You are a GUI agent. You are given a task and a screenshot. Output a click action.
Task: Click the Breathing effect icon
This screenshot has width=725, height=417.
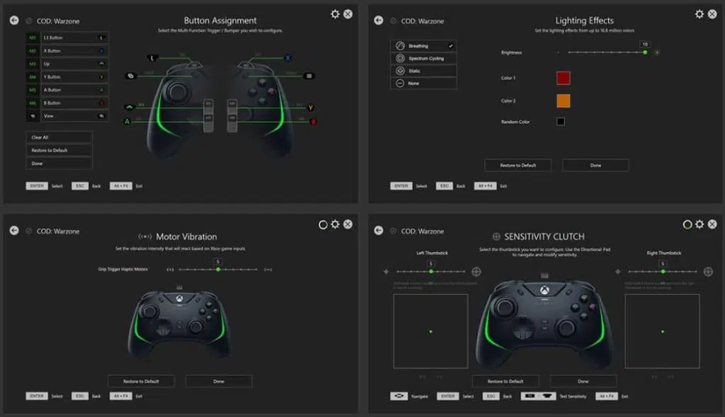(401, 46)
